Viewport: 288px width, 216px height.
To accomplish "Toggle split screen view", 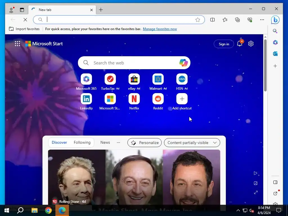I will [x=212, y=20].
